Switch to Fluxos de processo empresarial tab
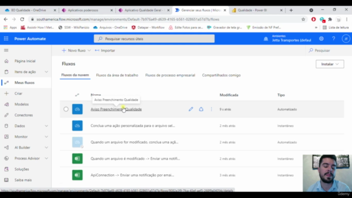The width and height of the screenshot is (352, 198). (x=170, y=75)
